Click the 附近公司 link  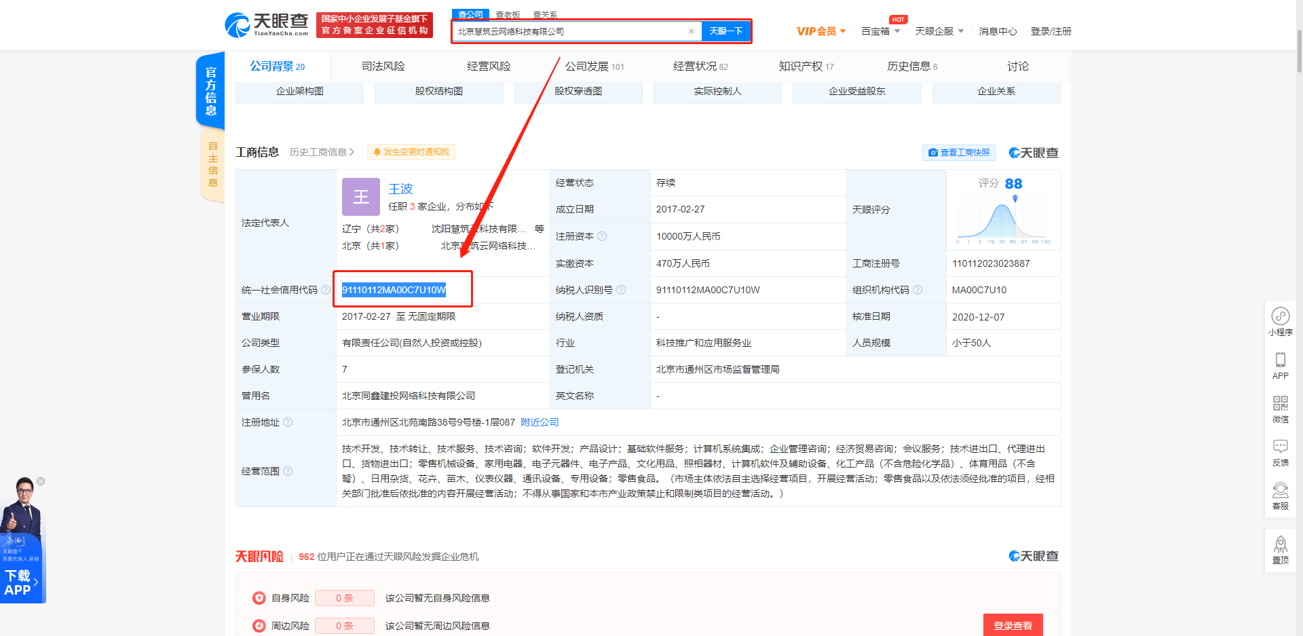coord(540,422)
